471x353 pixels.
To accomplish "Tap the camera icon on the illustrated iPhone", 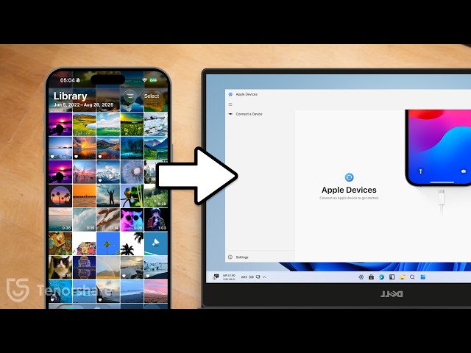I will 464,171.
